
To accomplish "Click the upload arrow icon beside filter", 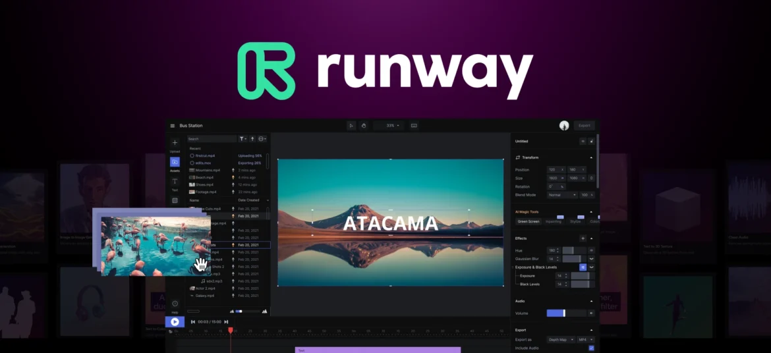I will pos(252,139).
